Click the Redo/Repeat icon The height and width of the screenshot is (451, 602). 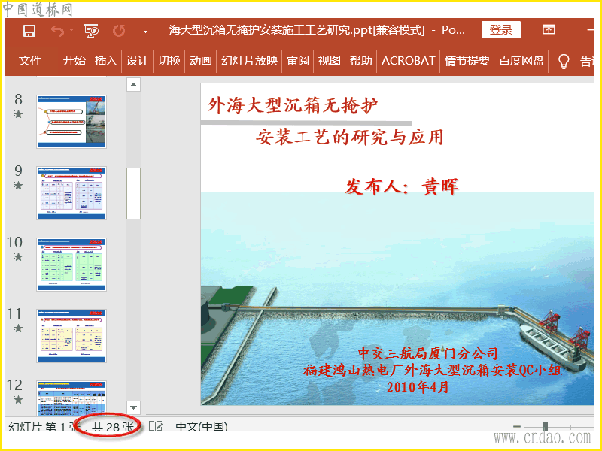click(119, 31)
